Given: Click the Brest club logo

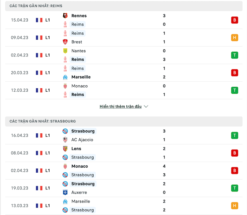Looking at the screenshot, I should (65, 42).
